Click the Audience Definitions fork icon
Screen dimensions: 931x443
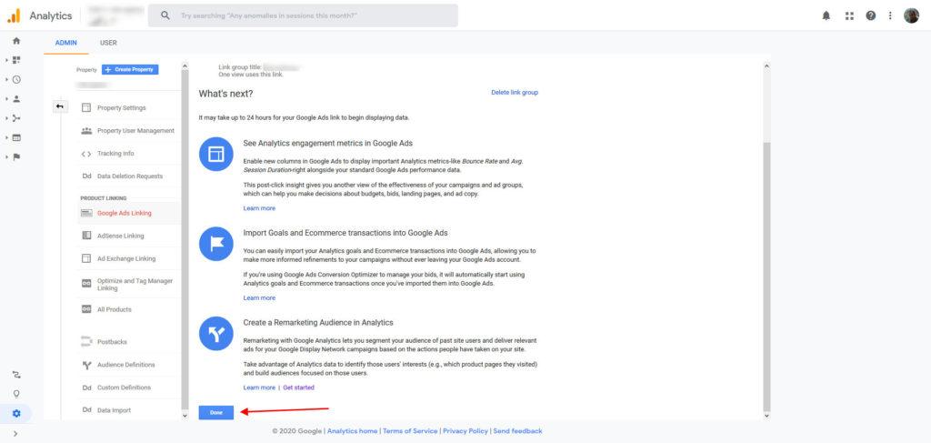(x=86, y=365)
